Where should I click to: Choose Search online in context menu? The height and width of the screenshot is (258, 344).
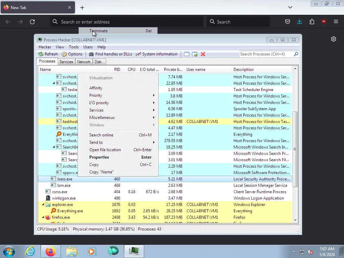click(x=118, y=135)
